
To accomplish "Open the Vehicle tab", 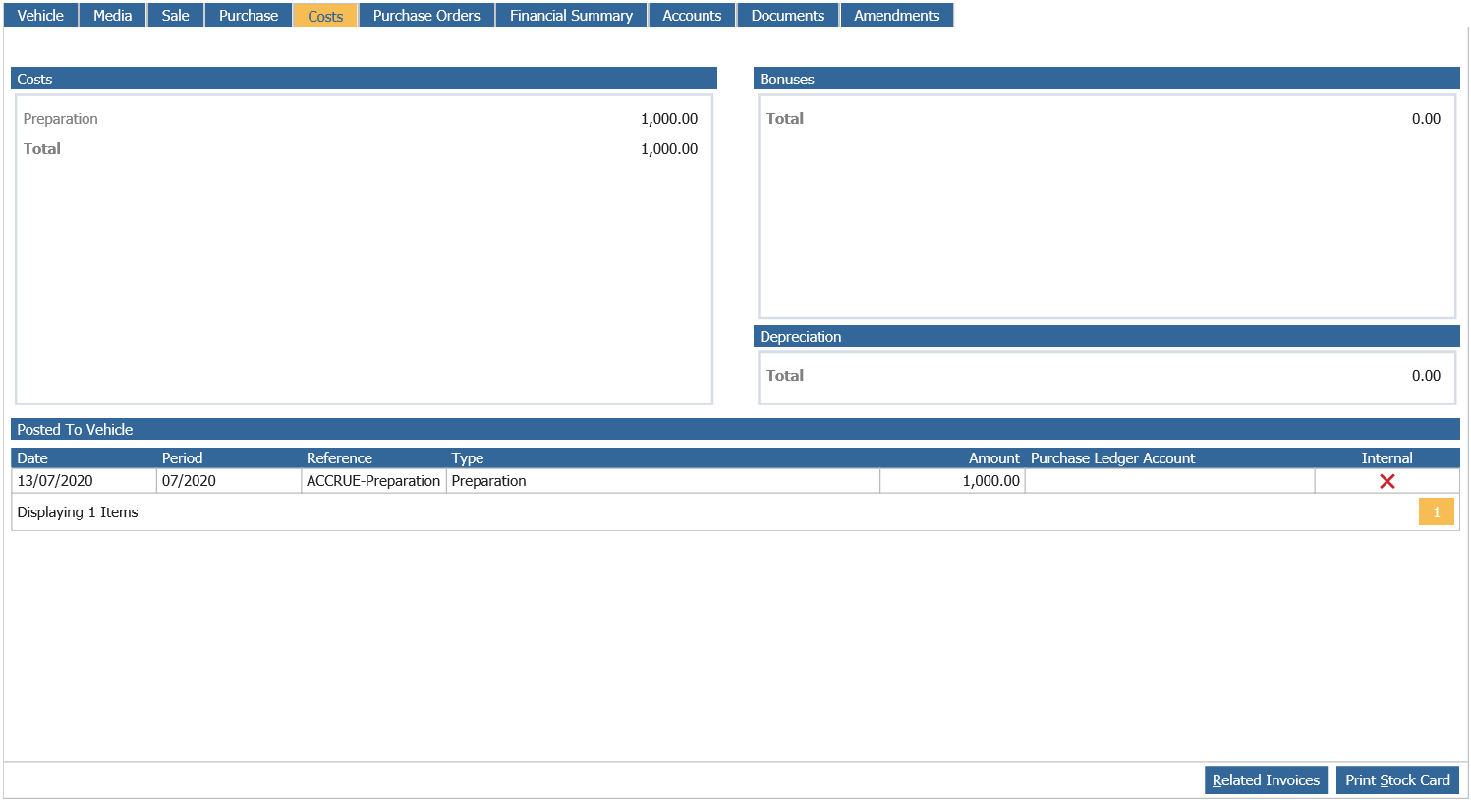I will 40,16.
